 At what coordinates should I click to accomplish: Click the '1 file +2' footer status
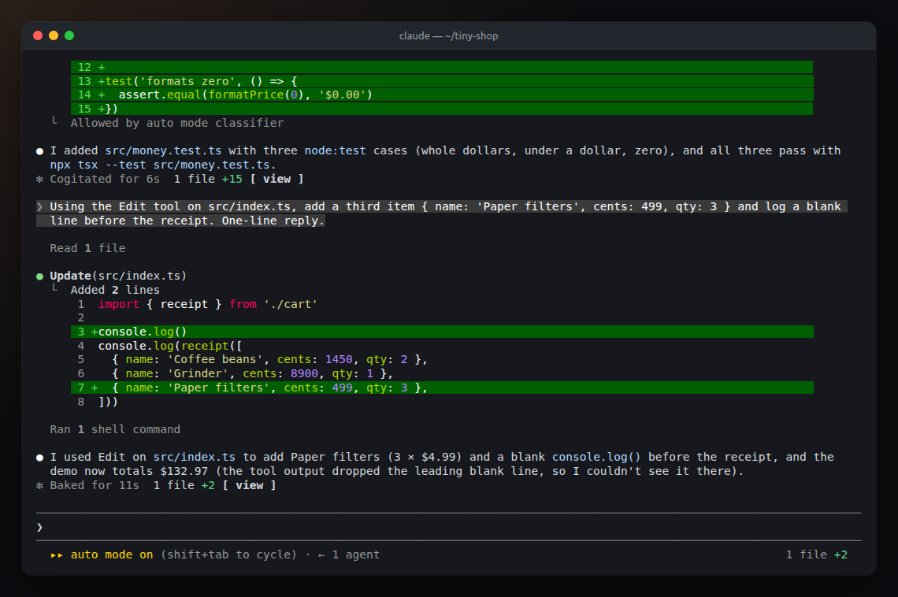[817, 554]
